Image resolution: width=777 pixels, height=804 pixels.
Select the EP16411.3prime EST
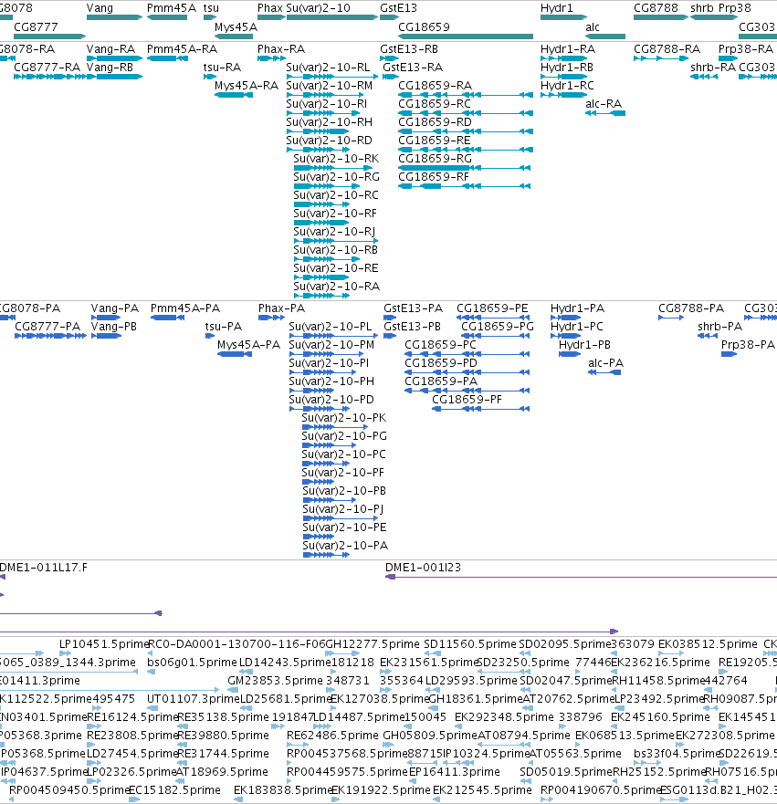(x=413, y=781)
